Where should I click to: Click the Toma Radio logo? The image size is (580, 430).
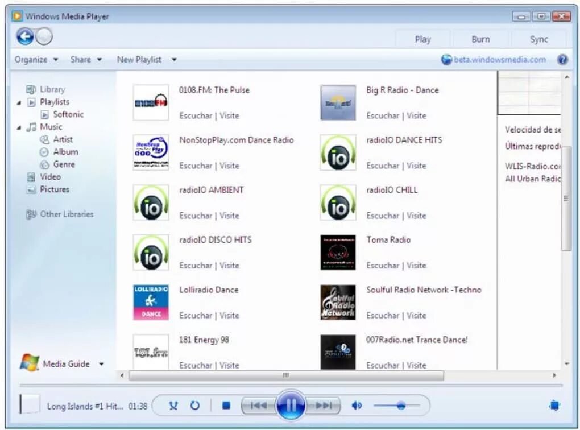tap(338, 253)
